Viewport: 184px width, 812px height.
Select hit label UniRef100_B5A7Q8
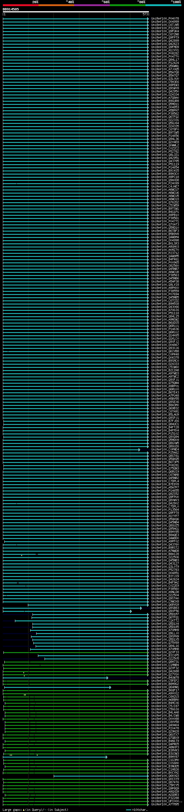165,72
